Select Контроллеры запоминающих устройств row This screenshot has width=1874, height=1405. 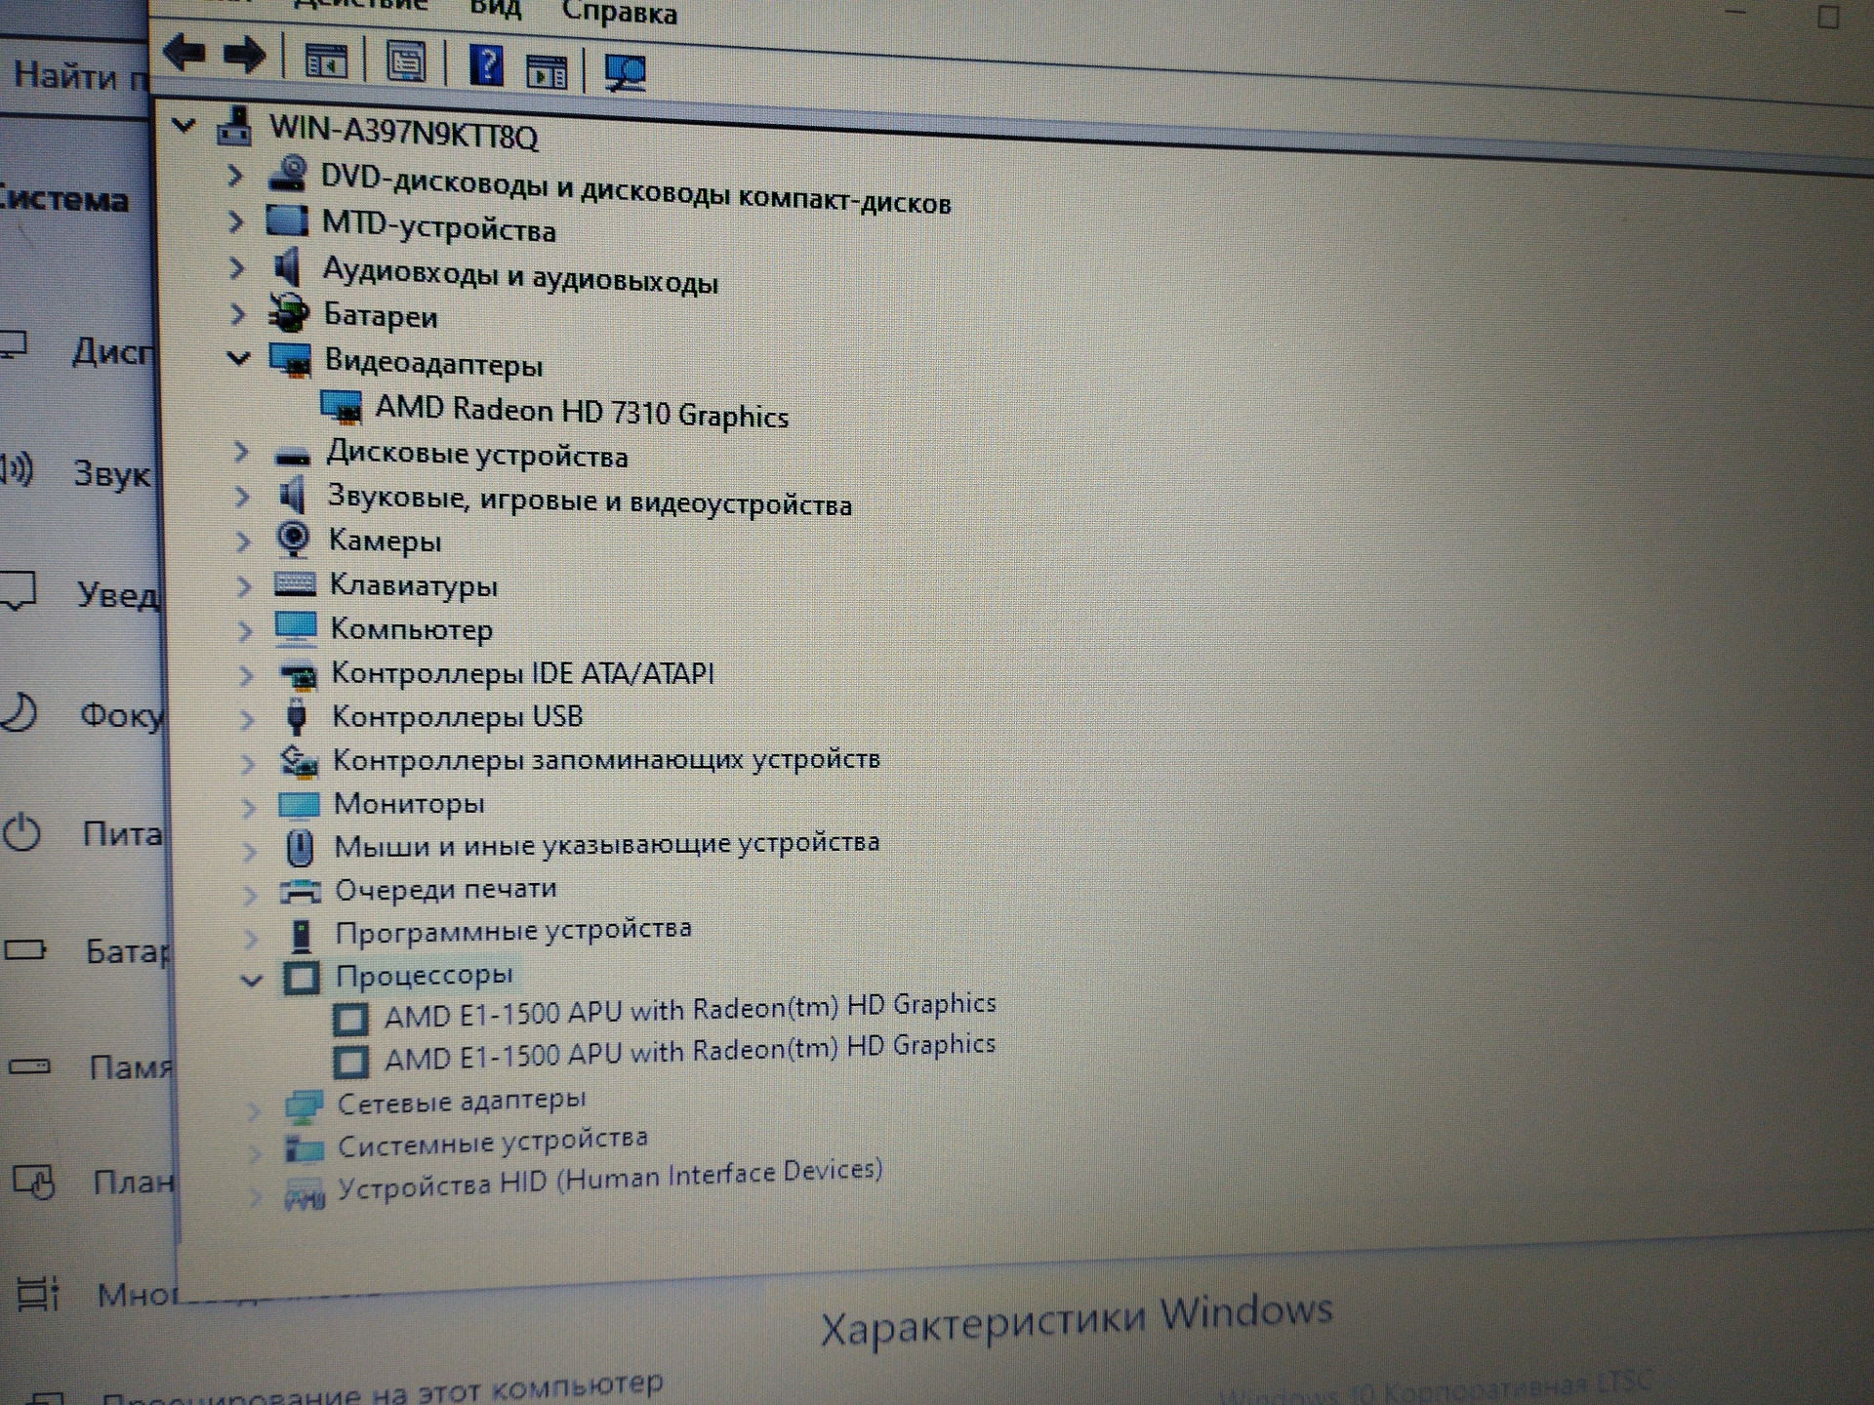[x=606, y=760]
